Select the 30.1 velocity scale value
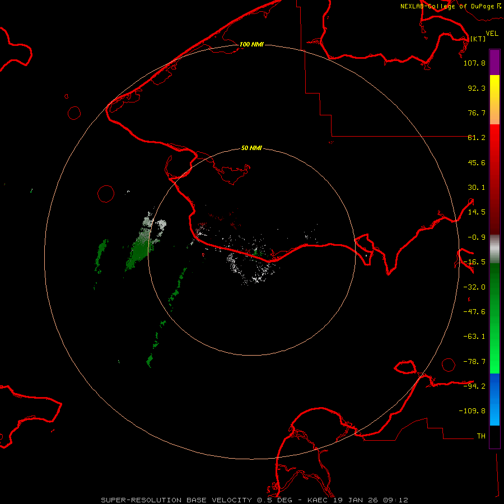 click(477, 188)
